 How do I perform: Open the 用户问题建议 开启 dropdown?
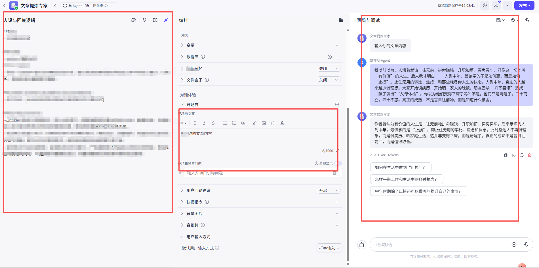(x=329, y=190)
